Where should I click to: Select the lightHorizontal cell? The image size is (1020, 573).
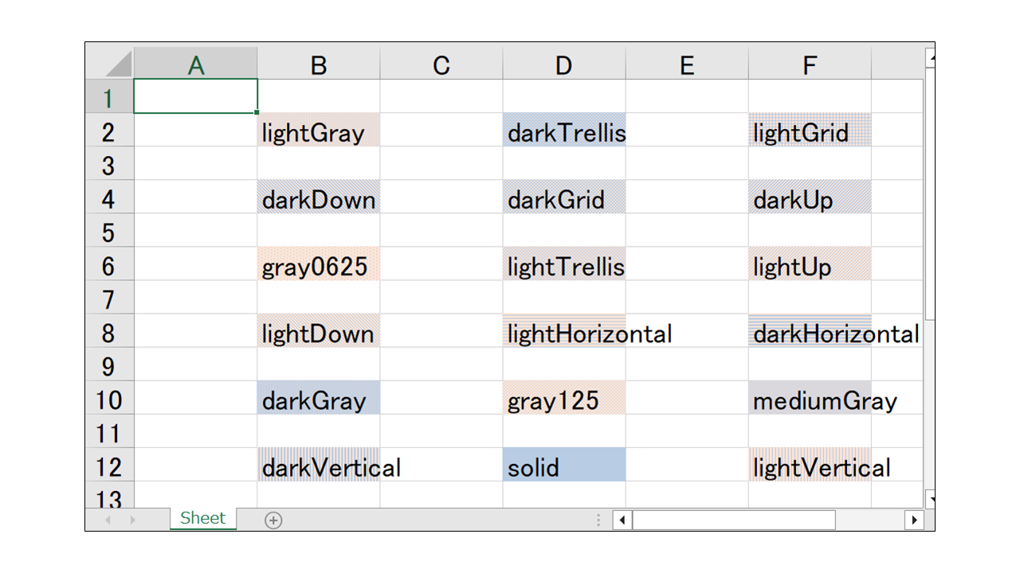tap(563, 332)
